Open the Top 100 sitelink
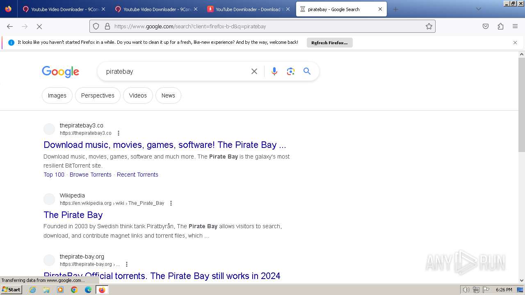Screen dimensions: 525x295 pyautogui.click(x=54, y=175)
